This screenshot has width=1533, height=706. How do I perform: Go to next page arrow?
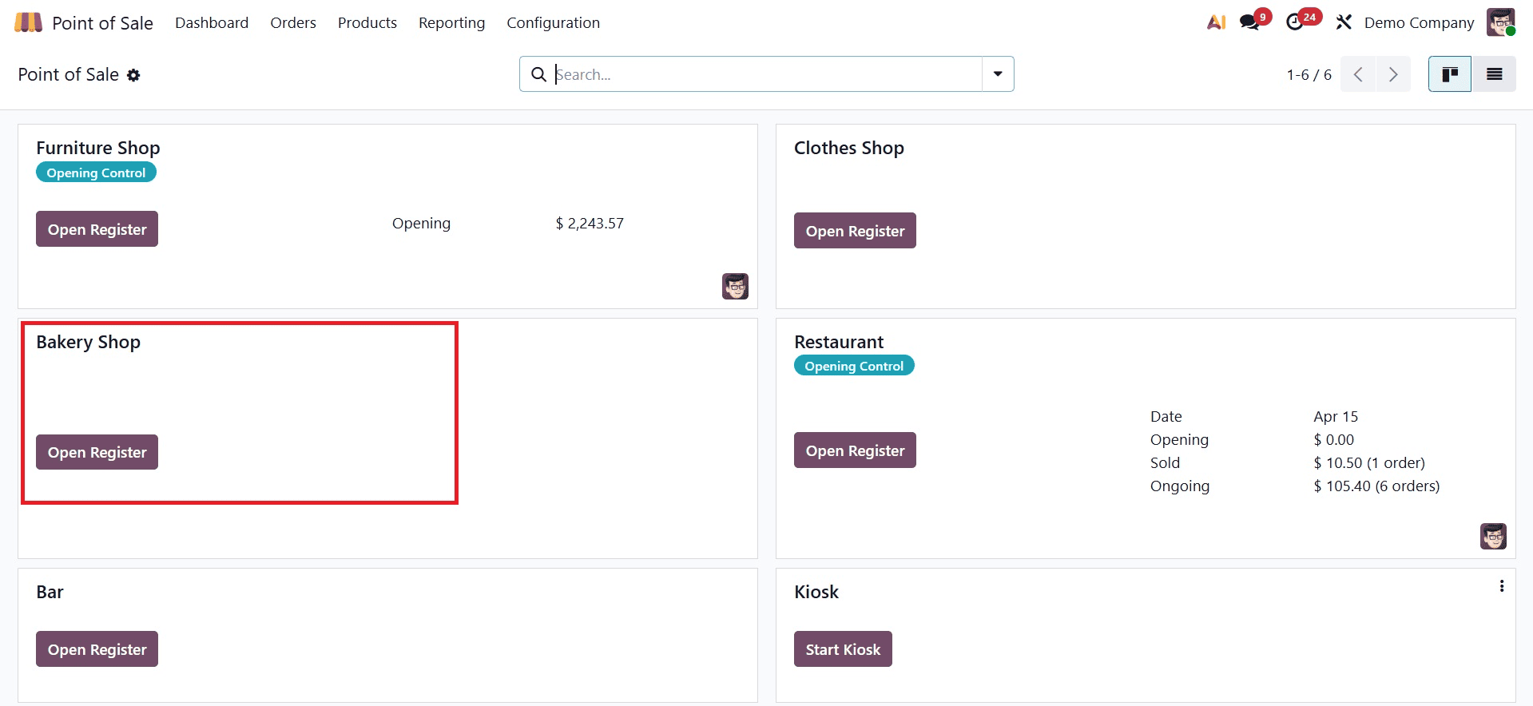coord(1393,74)
